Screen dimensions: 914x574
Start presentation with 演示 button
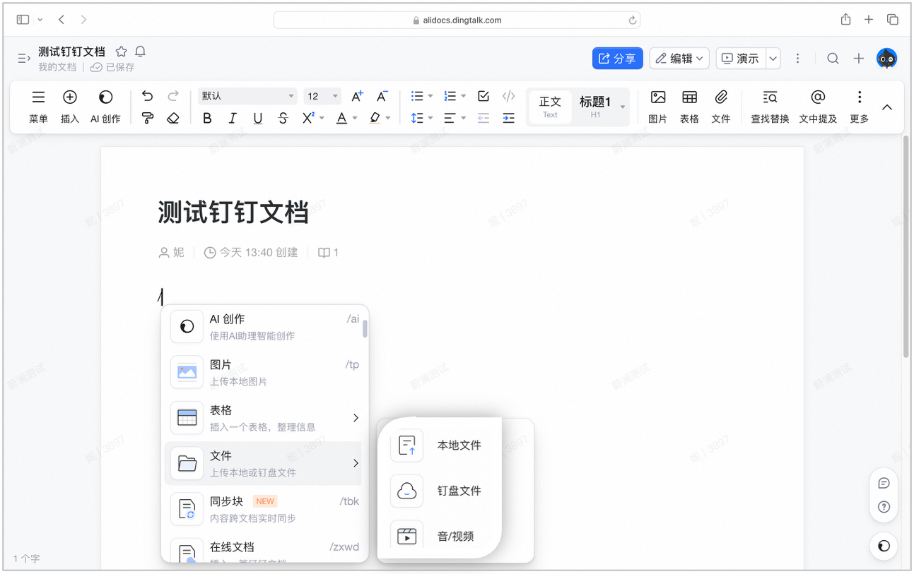coord(741,59)
